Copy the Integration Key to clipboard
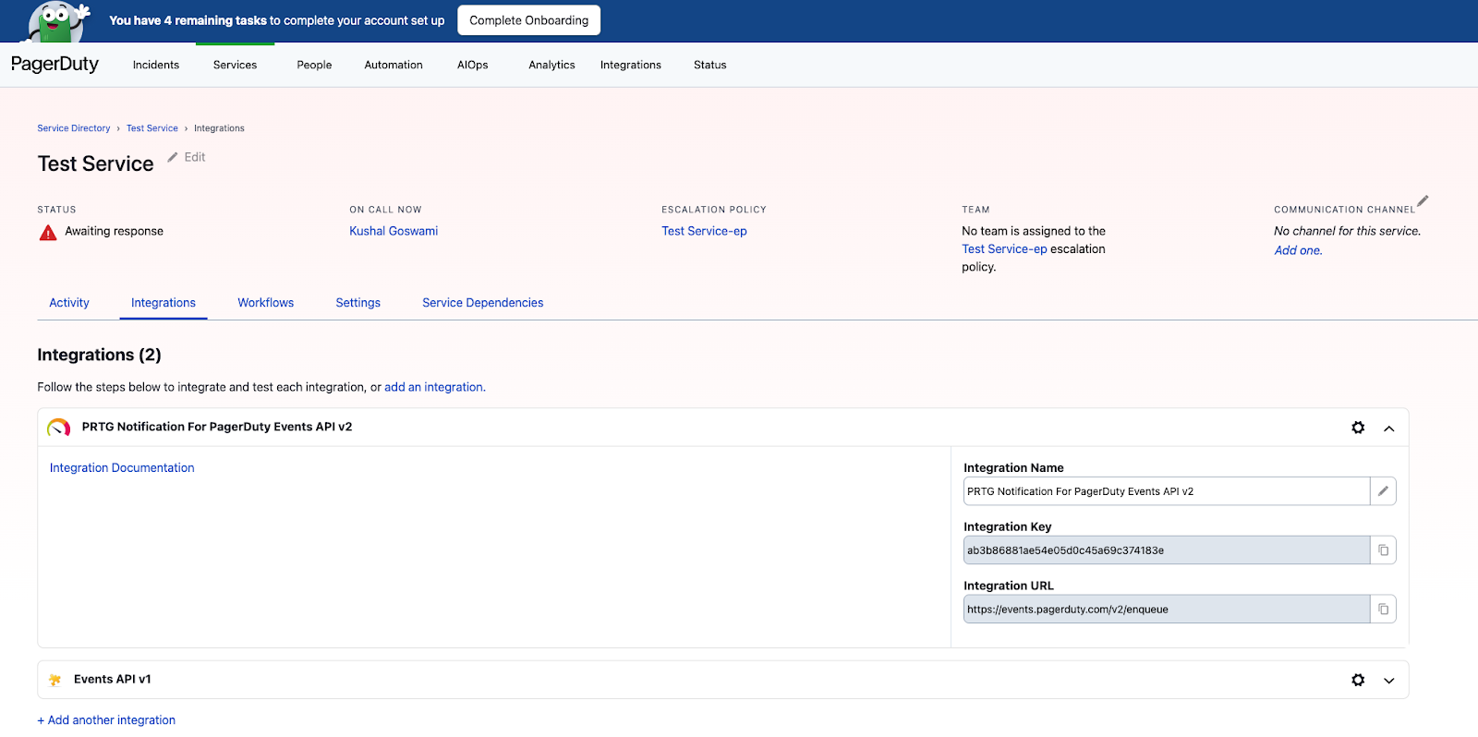The height and width of the screenshot is (737, 1478). 1383,550
